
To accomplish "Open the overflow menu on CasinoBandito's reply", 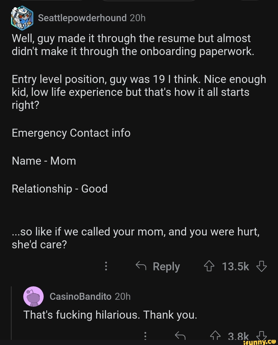I will (145, 336).
